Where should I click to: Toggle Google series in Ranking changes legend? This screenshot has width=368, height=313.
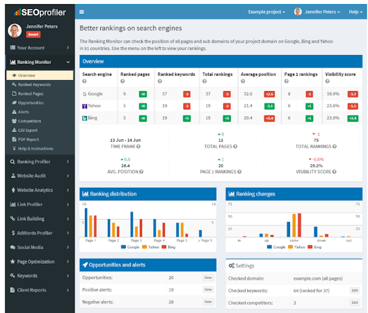click(x=276, y=247)
